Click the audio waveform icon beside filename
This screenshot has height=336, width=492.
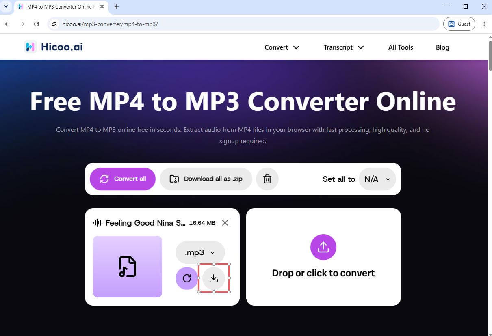[98, 223]
